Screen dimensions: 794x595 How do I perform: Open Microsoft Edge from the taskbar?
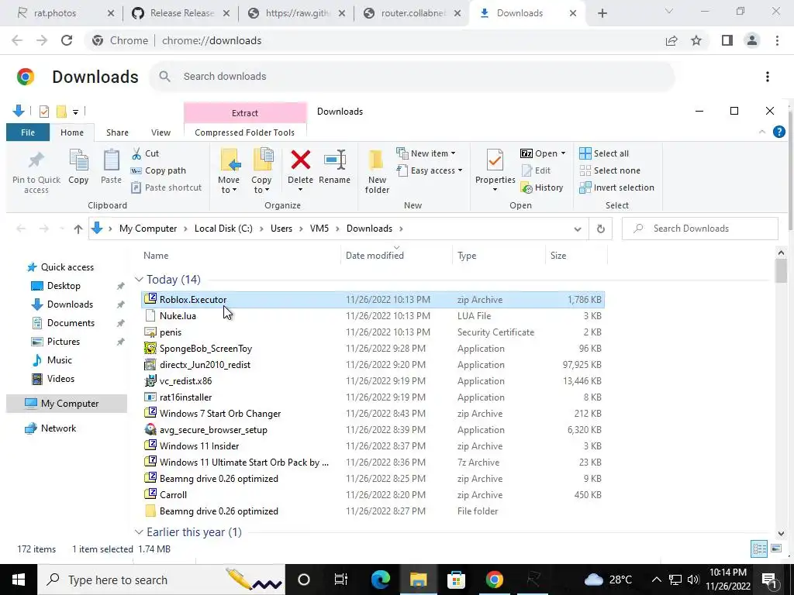tap(381, 580)
